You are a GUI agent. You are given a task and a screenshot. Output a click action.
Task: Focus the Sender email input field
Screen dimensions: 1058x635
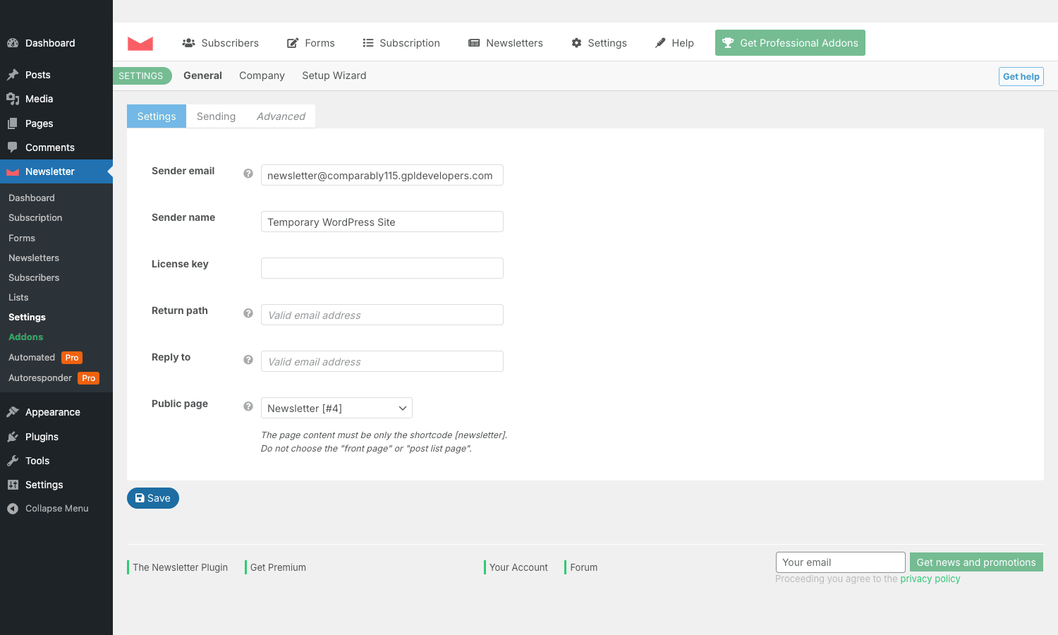382,175
